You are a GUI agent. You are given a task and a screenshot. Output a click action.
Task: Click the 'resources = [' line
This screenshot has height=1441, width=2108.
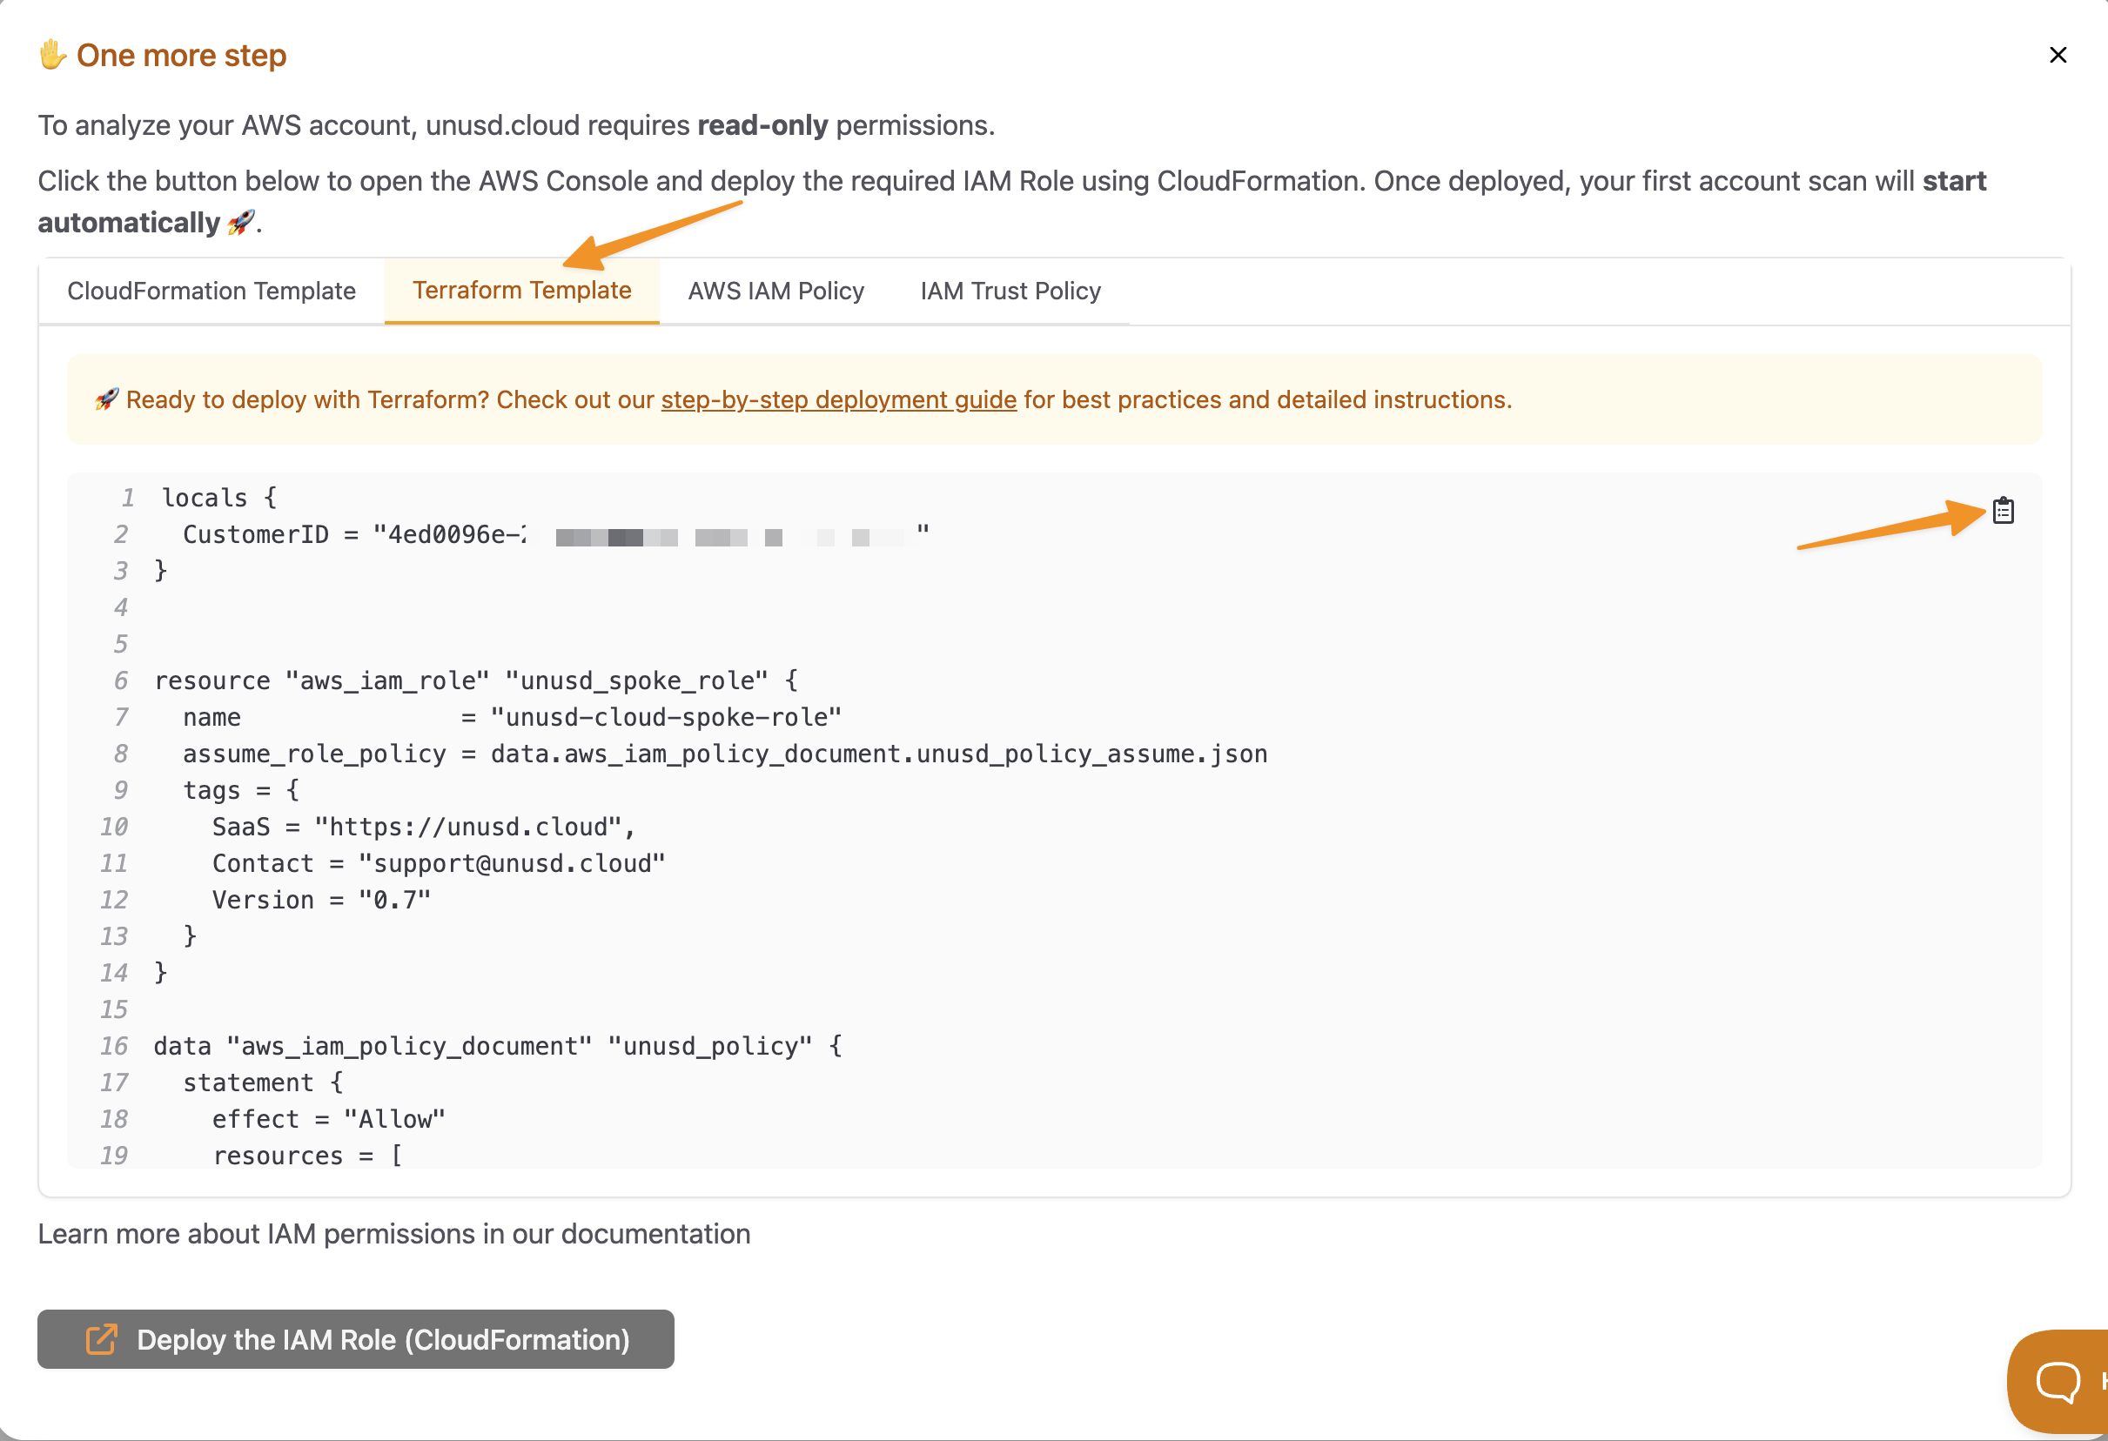point(307,1156)
